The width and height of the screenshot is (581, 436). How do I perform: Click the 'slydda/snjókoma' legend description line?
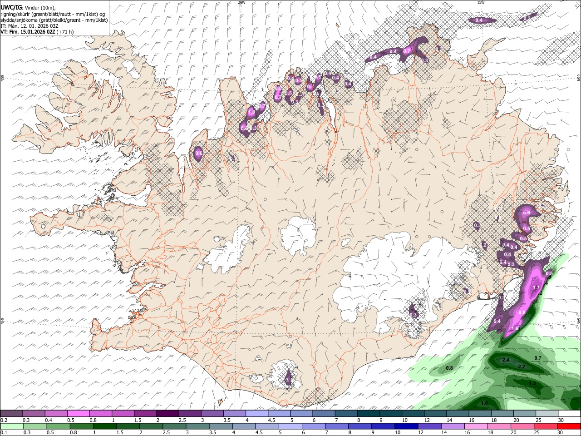[x=54, y=20]
